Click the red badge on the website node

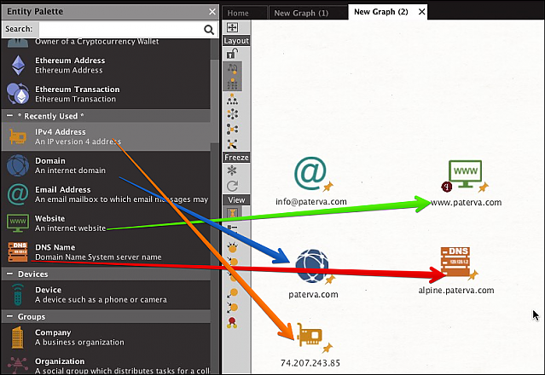447,187
